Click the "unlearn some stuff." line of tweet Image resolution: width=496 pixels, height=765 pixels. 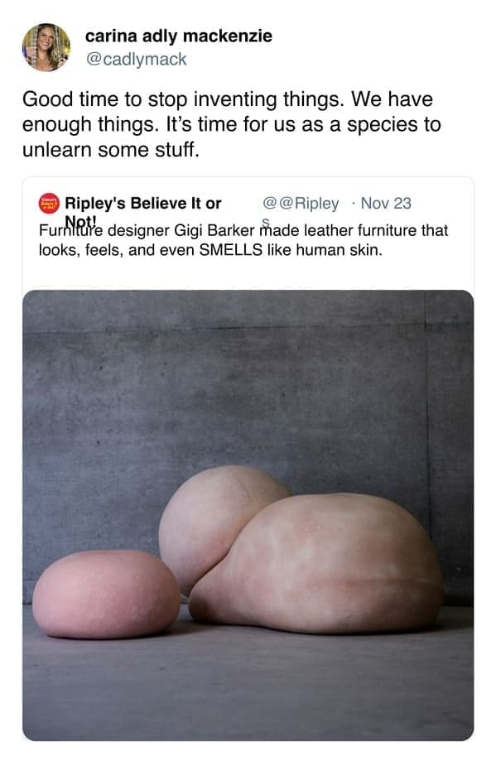coord(111,150)
